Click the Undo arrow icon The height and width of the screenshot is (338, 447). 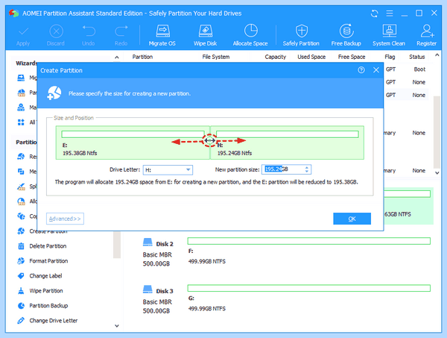point(89,31)
